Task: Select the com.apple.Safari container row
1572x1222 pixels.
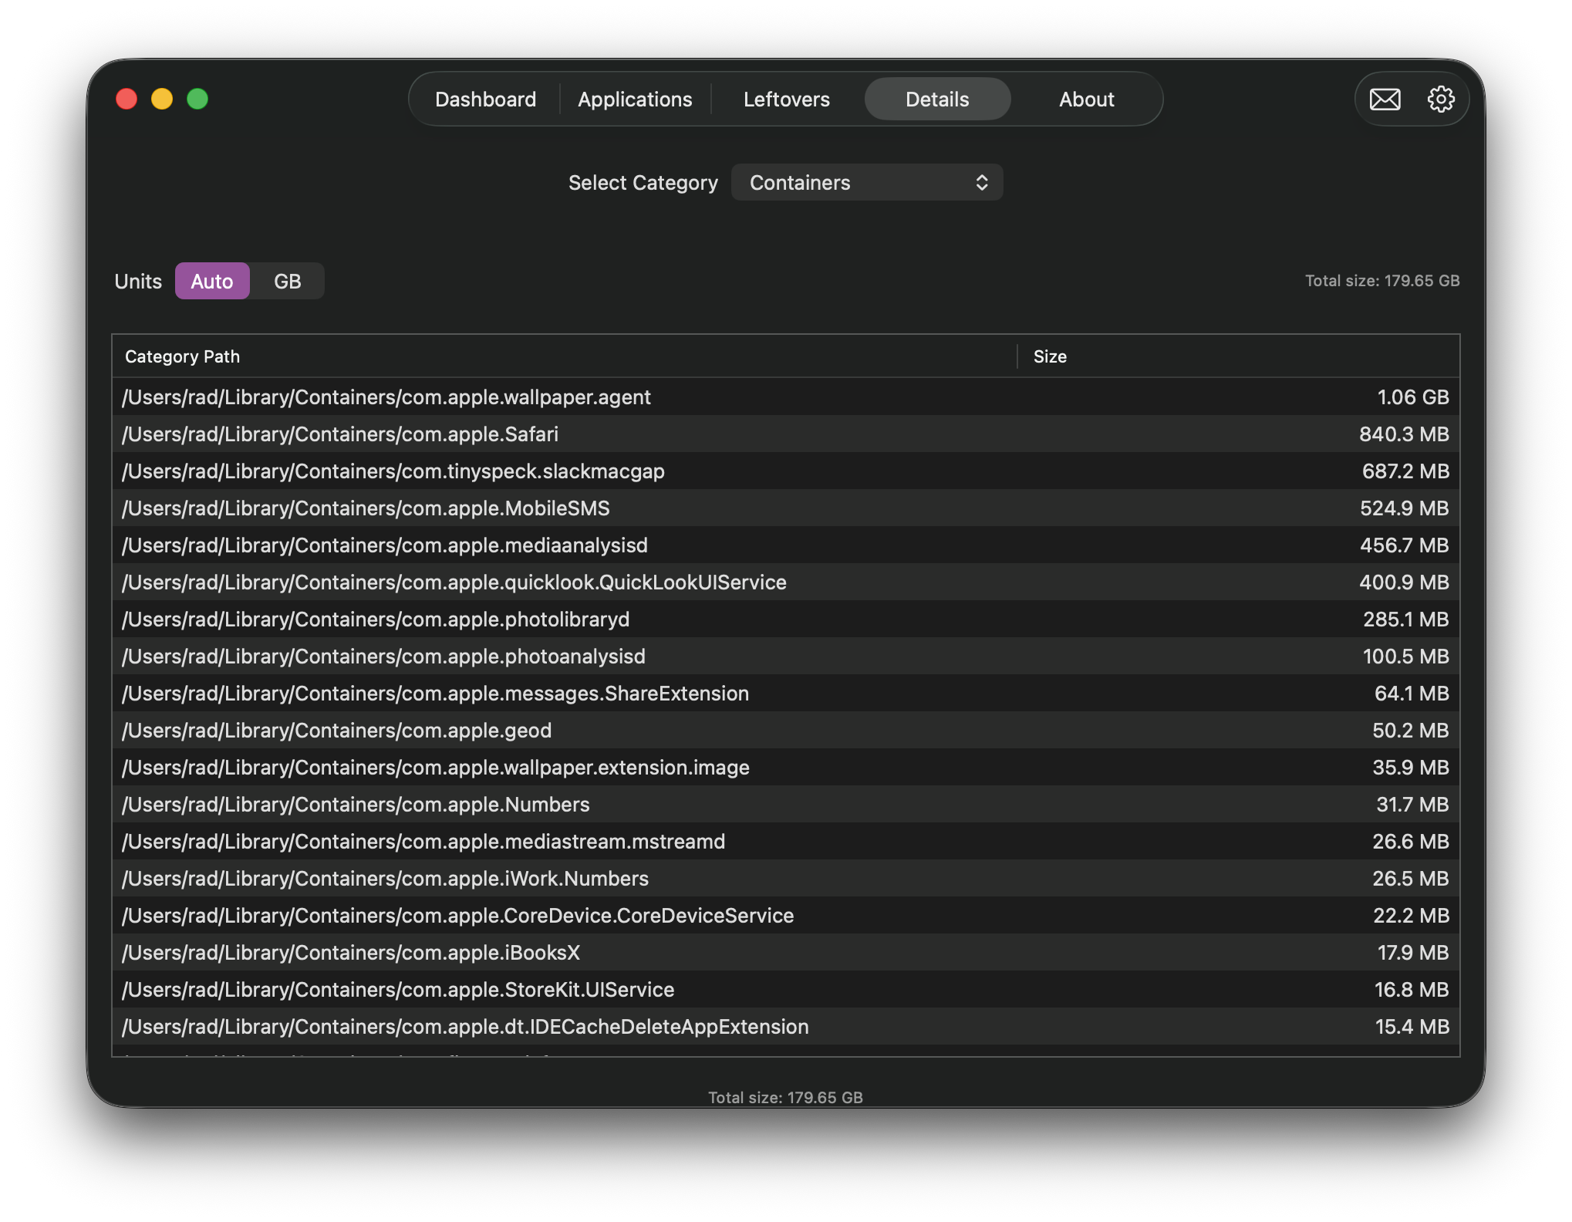Action: (x=785, y=434)
